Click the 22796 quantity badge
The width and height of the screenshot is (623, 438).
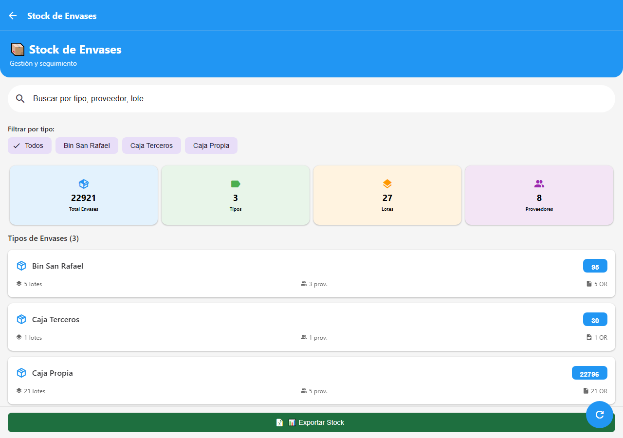[x=589, y=373]
